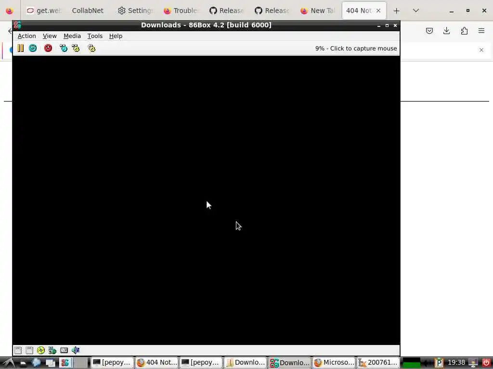This screenshot has width=493, height=369.
Task: Switch to the Release tab next to Trouble... tab
Action: [226, 11]
